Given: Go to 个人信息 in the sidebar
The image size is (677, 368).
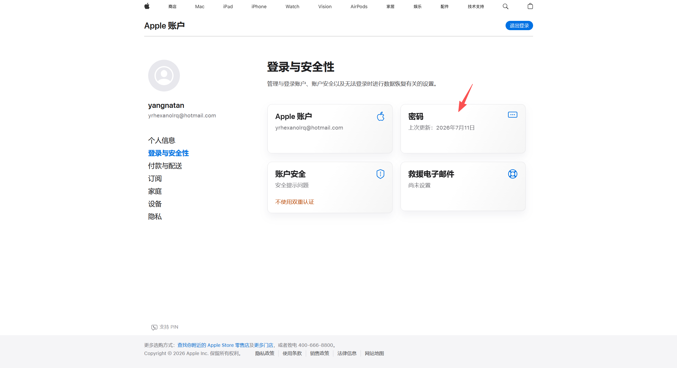Looking at the screenshot, I should click(x=162, y=140).
